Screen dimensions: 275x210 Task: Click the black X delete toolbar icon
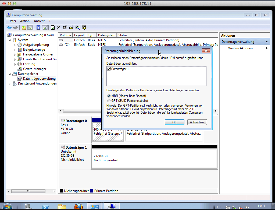coord(59,27)
